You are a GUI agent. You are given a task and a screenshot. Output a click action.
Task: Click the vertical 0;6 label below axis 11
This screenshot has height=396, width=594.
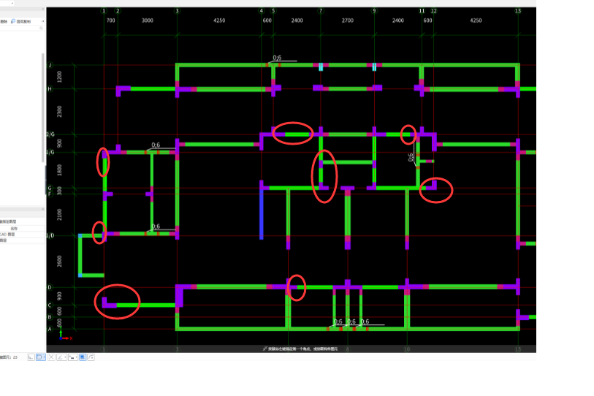pos(411,157)
